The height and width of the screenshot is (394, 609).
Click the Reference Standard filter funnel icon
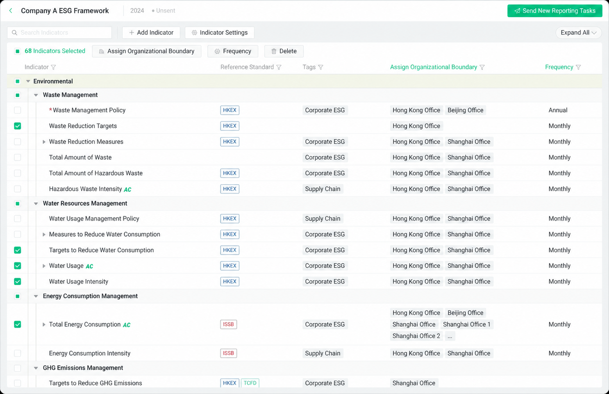tap(279, 67)
